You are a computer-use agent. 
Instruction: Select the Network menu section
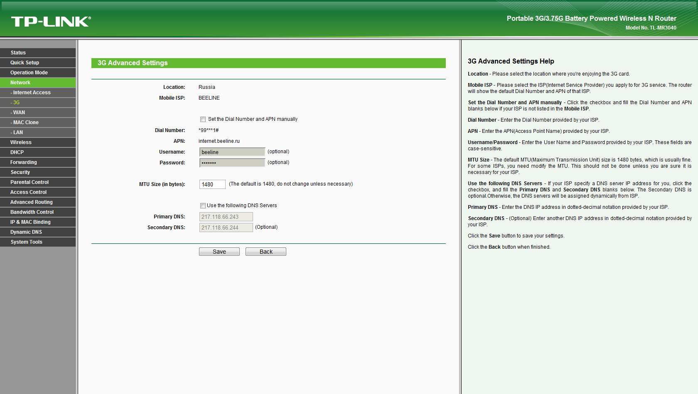pos(38,83)
